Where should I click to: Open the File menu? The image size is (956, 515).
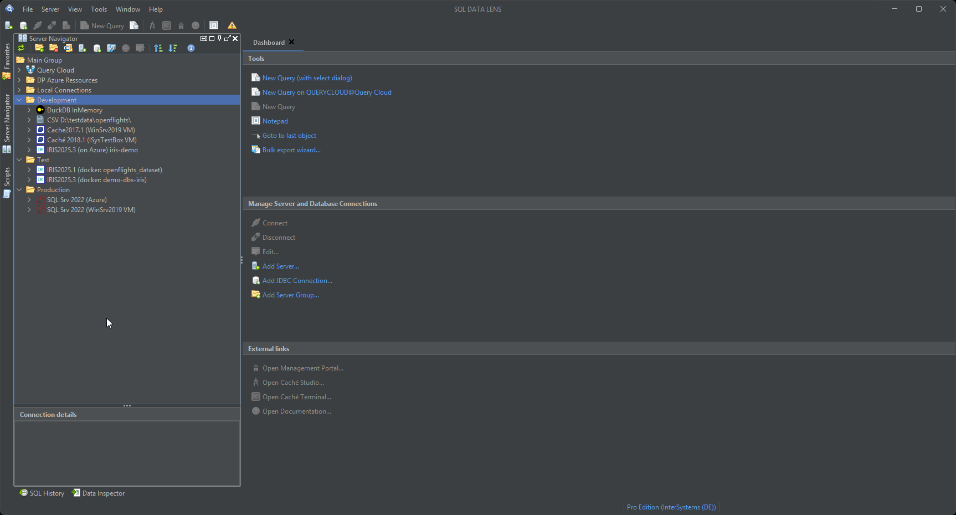point(28,9)
